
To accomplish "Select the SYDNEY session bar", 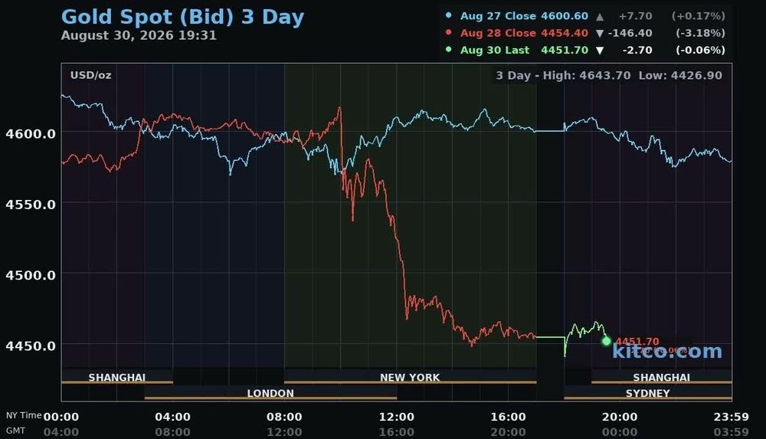I will click(x=648, y=392).
